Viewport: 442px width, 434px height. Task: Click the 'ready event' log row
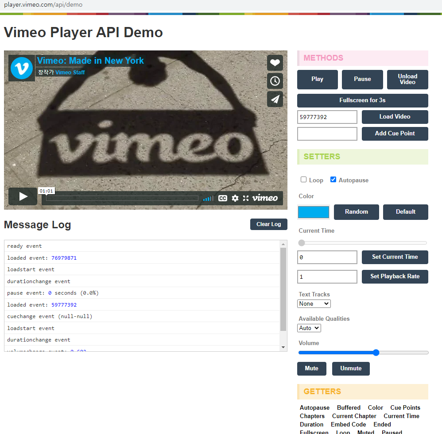[142, 246]
